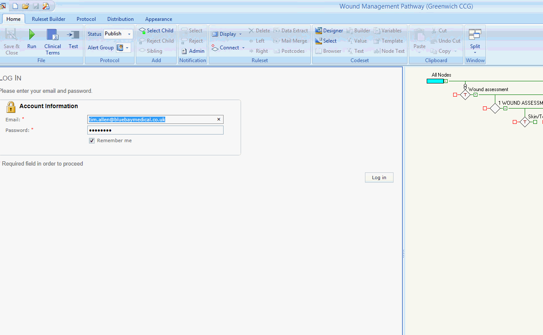This screenshot has width=543, height=335.
Task: Click the Test icon in File group
Action: tap(73, 35)
